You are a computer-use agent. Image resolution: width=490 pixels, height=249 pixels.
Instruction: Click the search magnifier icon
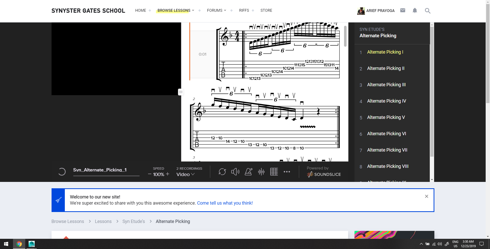pyautogui.click(x=427, y=11)
